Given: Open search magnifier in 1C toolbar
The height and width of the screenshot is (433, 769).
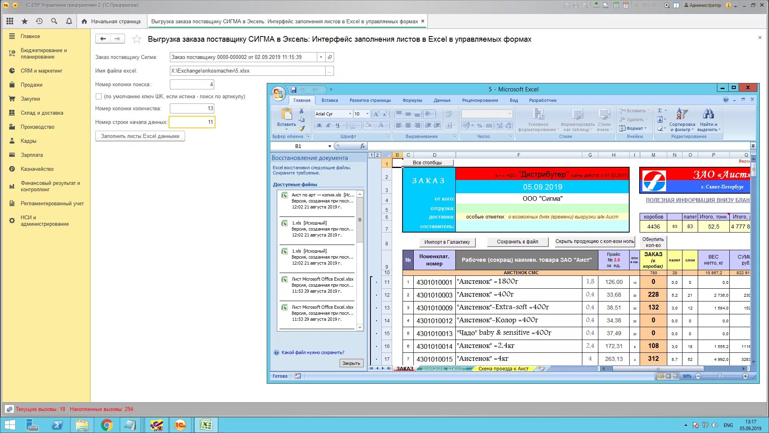Looking at the screenshot, I should (54, 21).
